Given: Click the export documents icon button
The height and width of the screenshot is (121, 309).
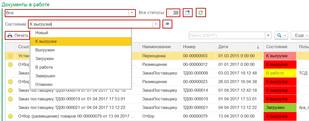Looking at the screenshot, I should [188, 13].
